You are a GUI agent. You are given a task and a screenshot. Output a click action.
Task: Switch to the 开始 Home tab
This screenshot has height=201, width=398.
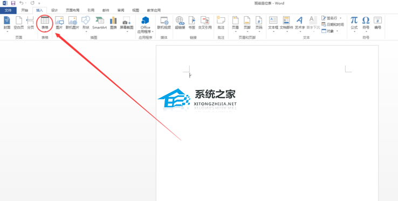click(x=25, y=10)
